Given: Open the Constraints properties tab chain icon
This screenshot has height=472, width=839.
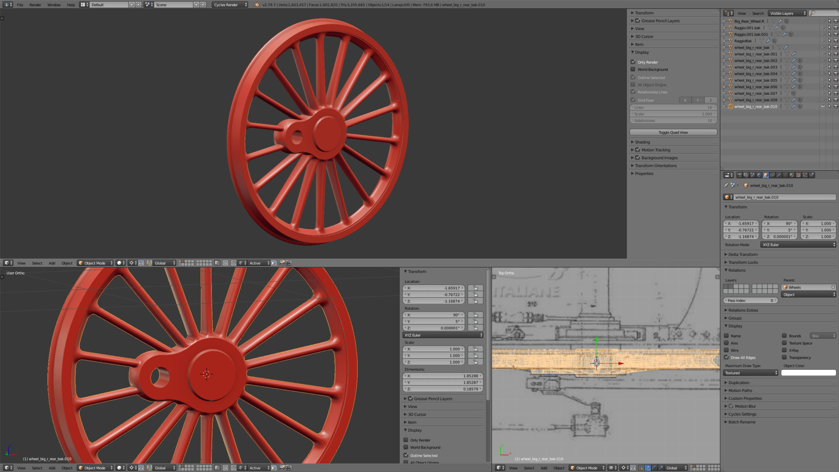Looking at the screenshot, I should coord(772,175).
